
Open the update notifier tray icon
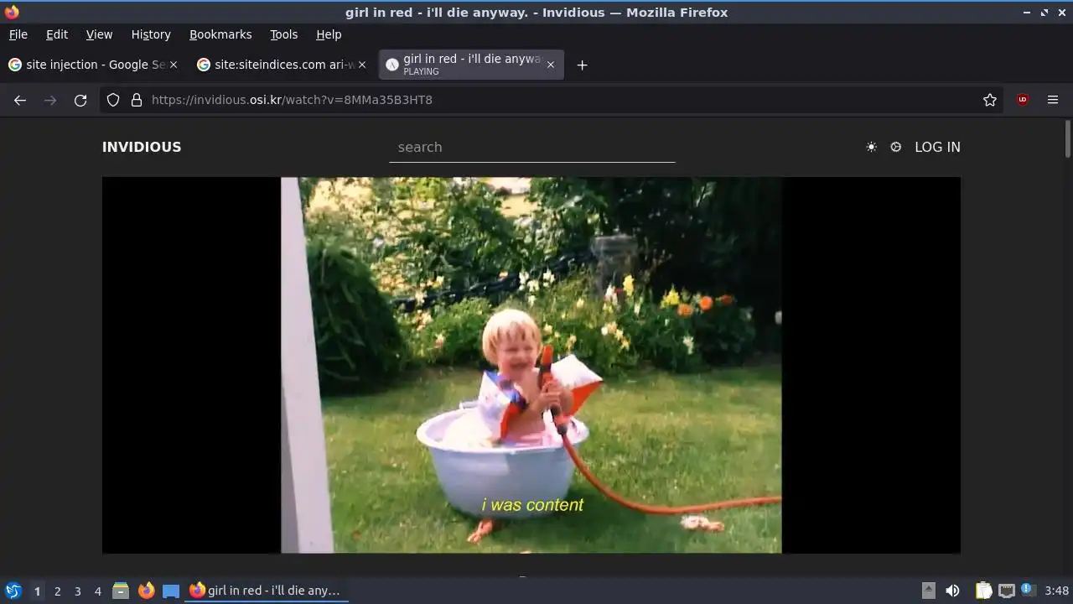coord(1029,590)
